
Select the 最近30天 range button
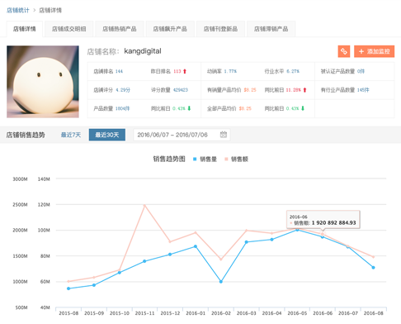[107, 135]
